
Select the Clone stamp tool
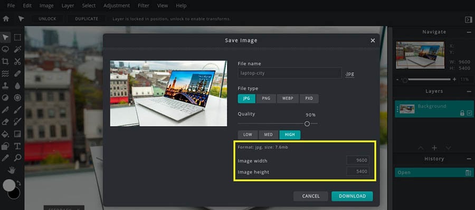coord(5,85)
